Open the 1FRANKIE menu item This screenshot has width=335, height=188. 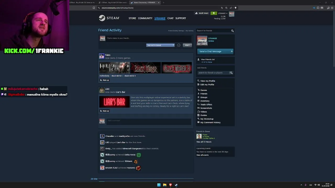[160, 18]
